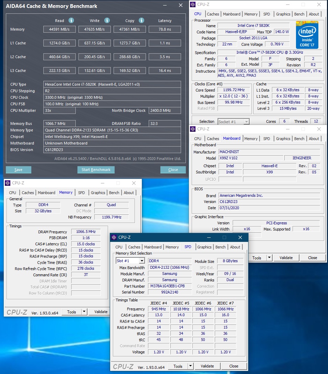Open the Slot #1 memory slot dropdown
Screen dimensions: 328x374
142,261
